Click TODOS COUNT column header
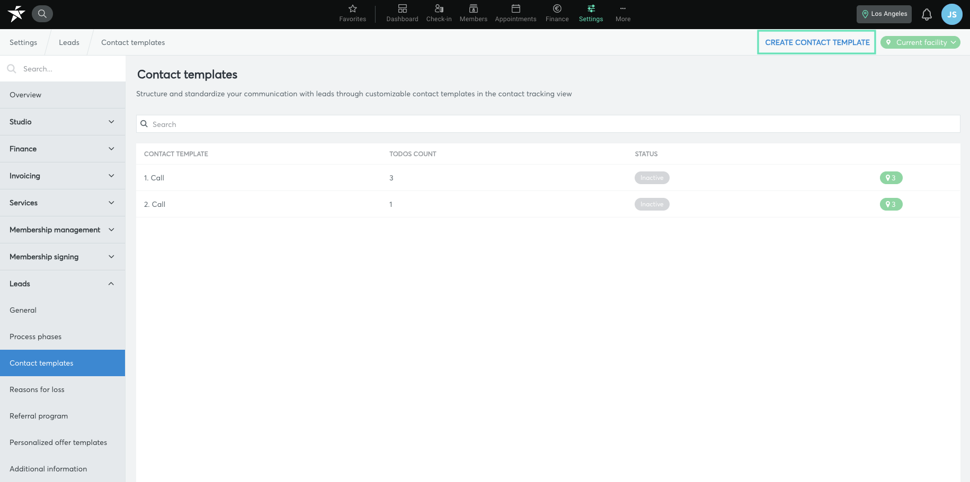 click(413, 154)
